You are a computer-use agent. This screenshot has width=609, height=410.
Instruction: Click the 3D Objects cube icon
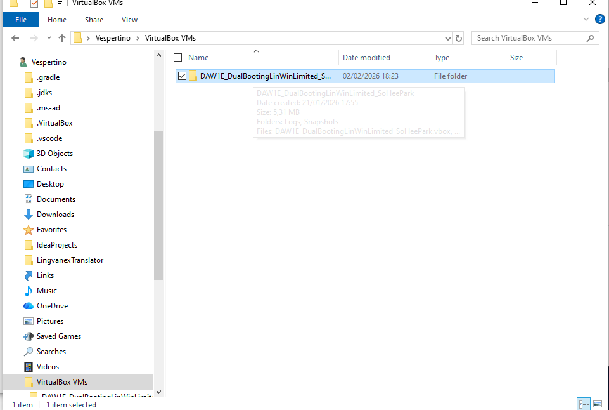pyautogui.click(x=29, y=153)
